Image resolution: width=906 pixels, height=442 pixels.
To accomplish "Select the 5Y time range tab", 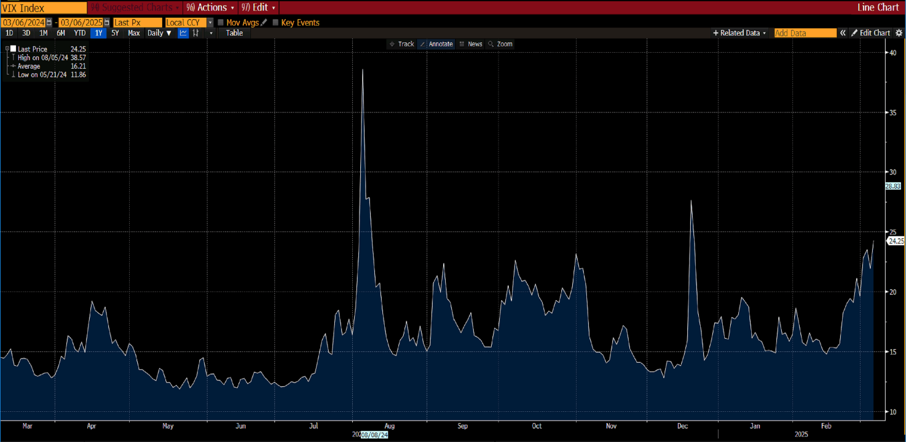I will pos(115,33).
